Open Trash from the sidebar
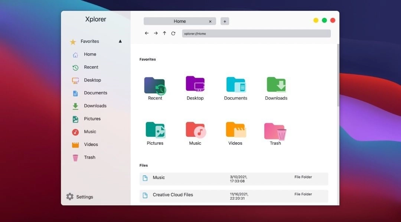Viewport: 401px width, 222px height. [89, 157]
